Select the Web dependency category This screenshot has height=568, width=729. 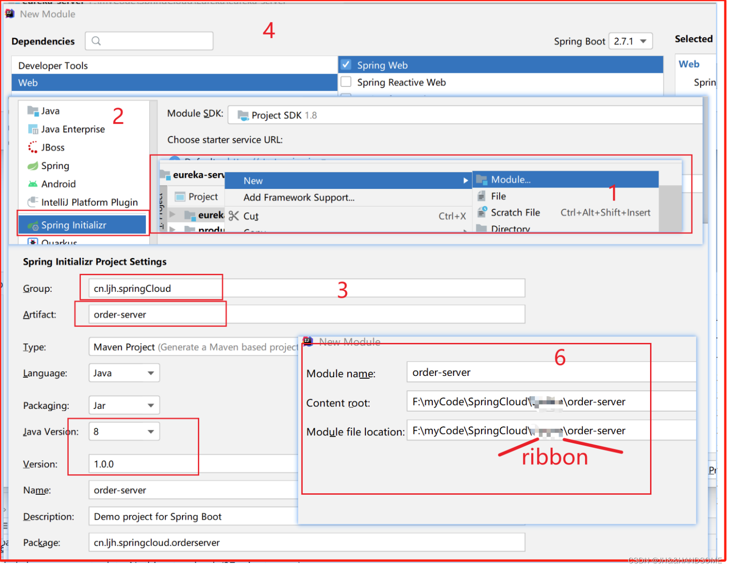pos(174,83)
